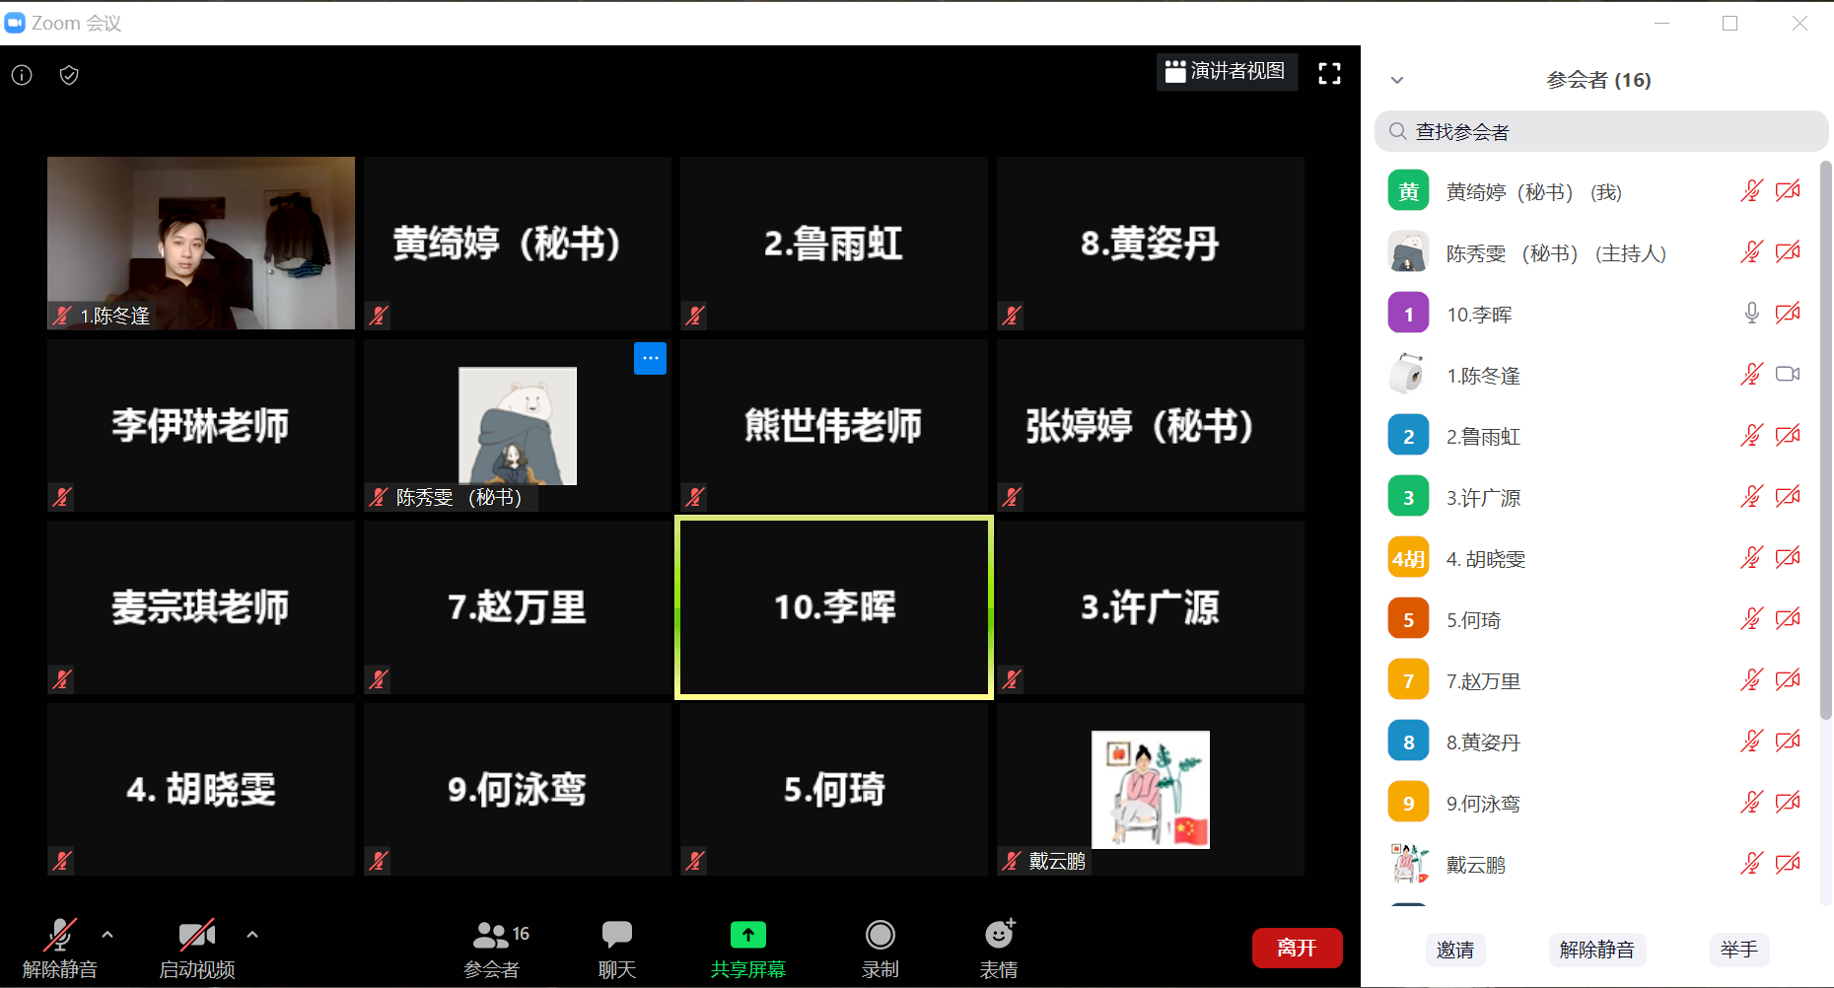Select 10.李晖 in participant list

pyautogui.click(x=1479, y=315)
